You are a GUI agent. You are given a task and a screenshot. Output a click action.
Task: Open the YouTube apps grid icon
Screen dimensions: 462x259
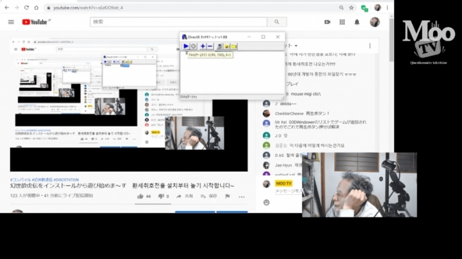(x=342, y=22)
